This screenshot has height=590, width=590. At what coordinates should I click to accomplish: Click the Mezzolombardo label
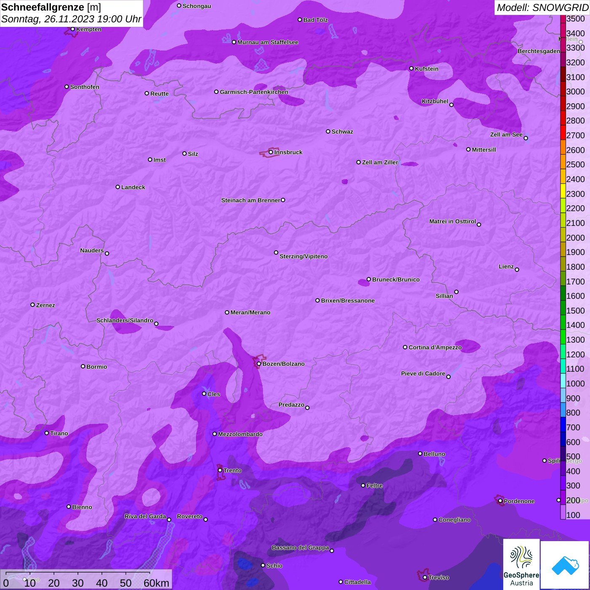pyautogui.click(x=240, y=434)
